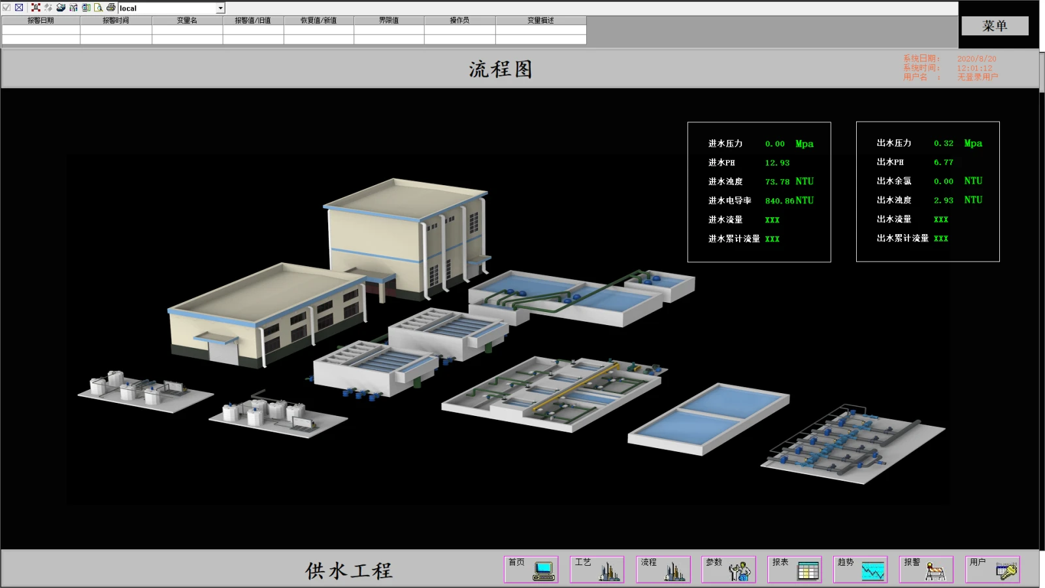Click the print icon in alarm toolbar

[110, 8]
